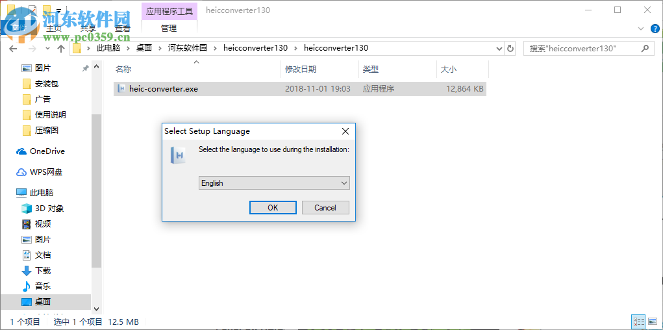Image resolution: width=663 pixels, height=330 pixels.
Task: Go back with the back arrow
Action: point(13,48)
